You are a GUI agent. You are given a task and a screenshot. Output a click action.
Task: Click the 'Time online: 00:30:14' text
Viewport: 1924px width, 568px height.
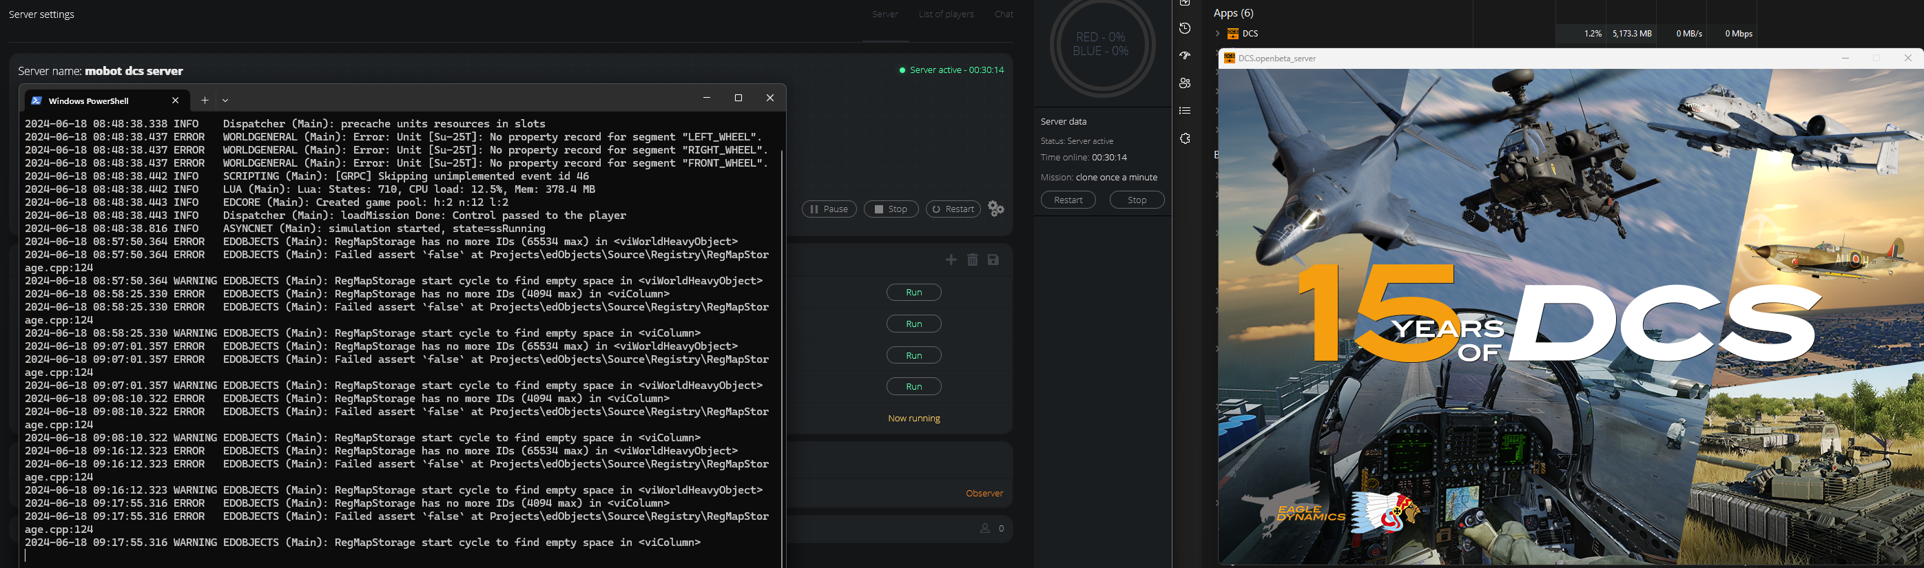click(x=1084, y=158)
